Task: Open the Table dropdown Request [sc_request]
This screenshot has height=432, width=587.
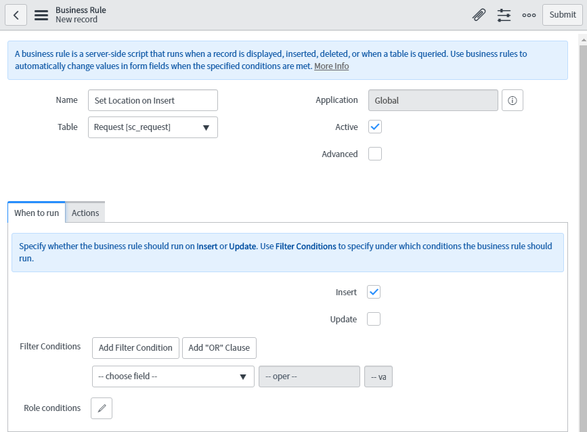Action: [x=153, y=127]
